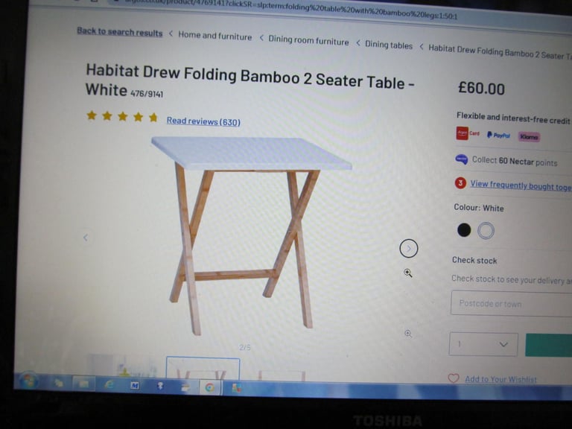Open Read reviews (630) link

[203, 121]
